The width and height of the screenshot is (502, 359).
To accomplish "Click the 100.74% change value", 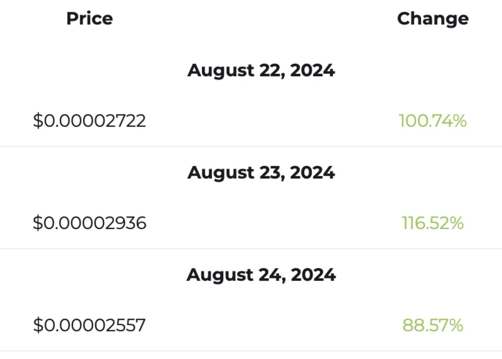I will pos(433,121).
